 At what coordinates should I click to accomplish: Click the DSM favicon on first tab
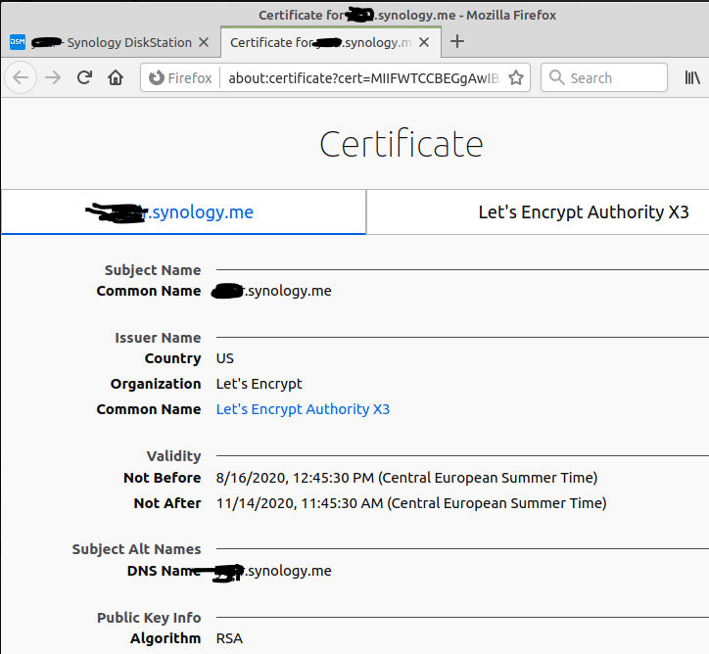point(18,42)
